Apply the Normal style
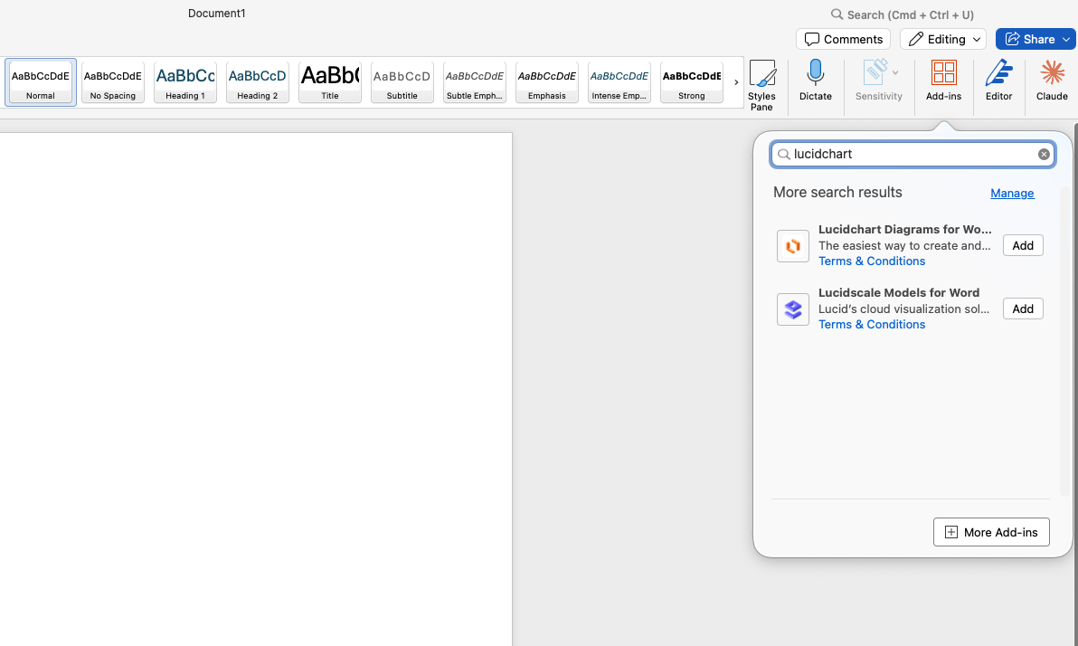The image size is (1078, 646). point(41,82)
